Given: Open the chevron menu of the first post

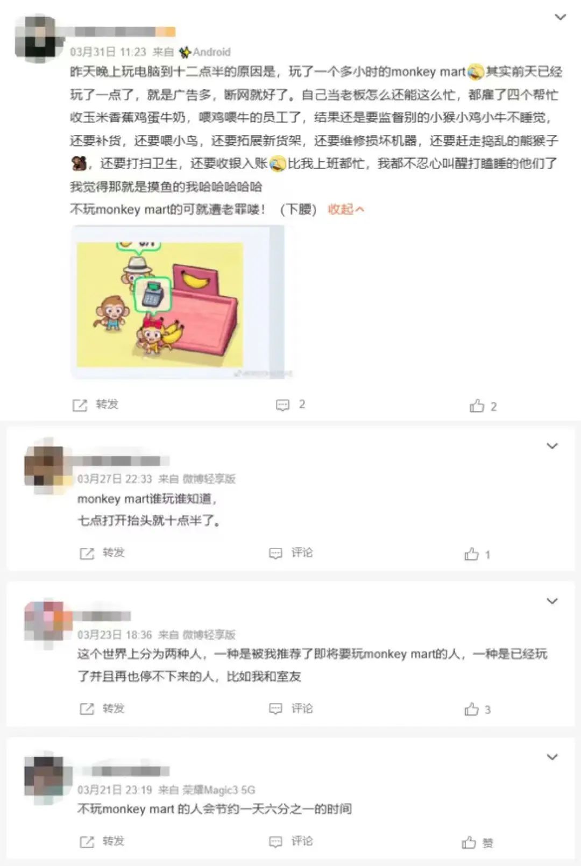Looking at the screenshot, I should (561, 17).
